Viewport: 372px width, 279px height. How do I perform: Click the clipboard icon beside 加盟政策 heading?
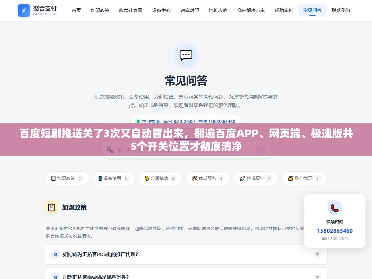coord(51,207)
